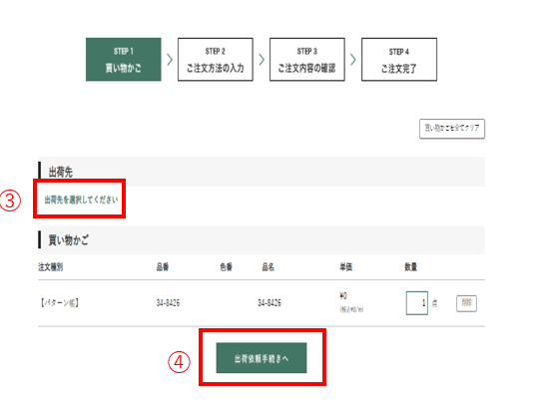
Task: Select the STEP 4 ご注文完了 step box
Action: (x=399, y=59)
